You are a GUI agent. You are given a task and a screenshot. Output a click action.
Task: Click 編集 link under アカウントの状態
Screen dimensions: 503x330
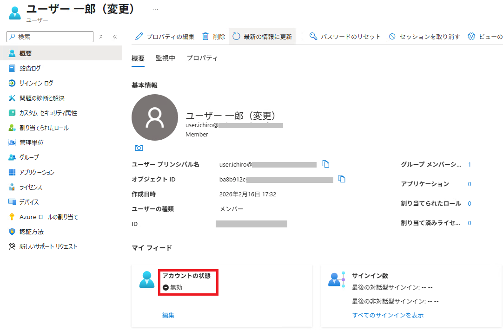(x=168, y=315)
